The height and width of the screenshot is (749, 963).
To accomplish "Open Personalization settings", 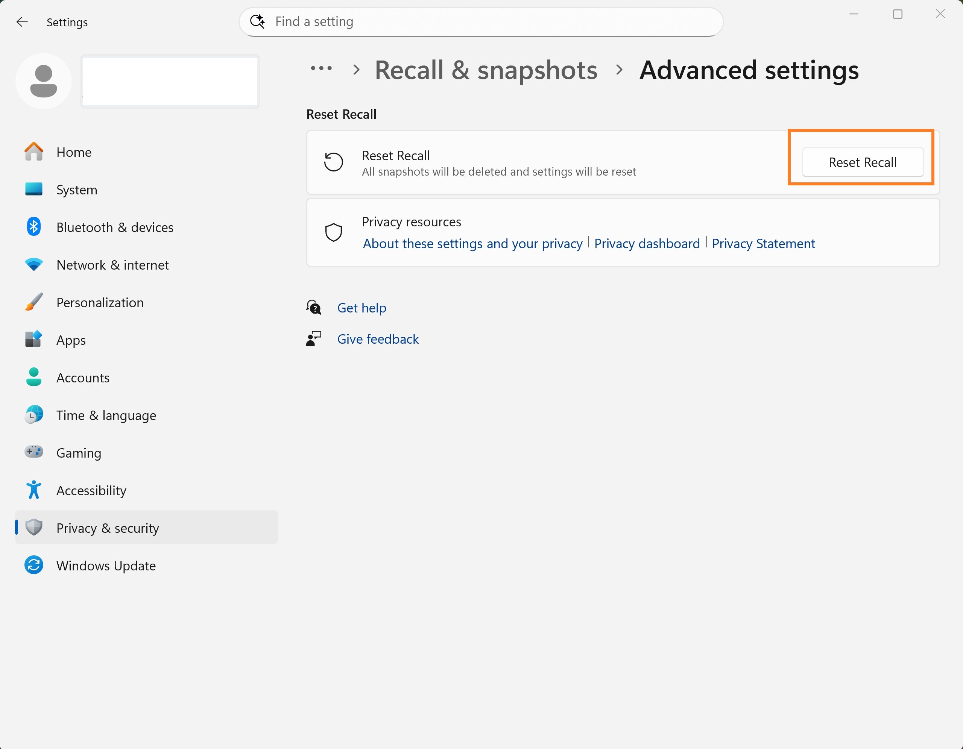I will click(x=146, y=302).
